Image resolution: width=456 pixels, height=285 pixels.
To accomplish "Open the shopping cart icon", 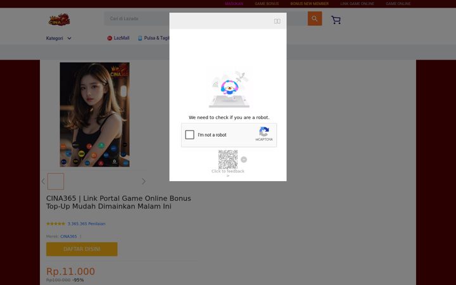I will click(x=336, y=20).
